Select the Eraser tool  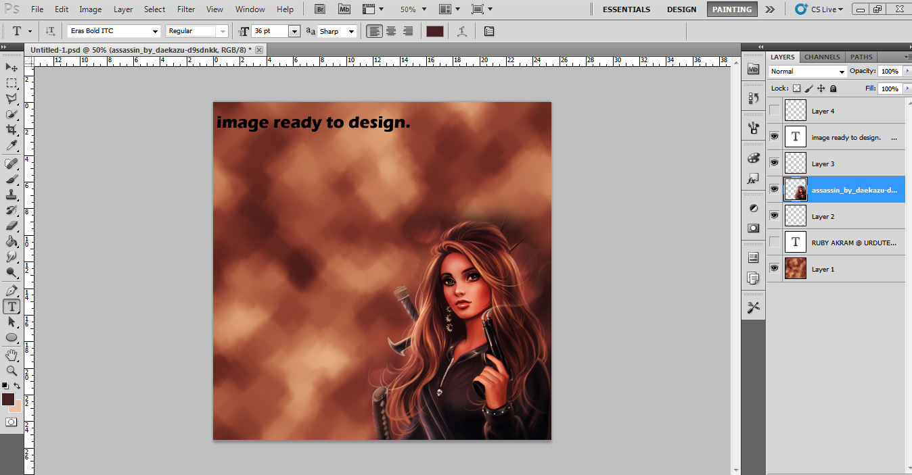pos(12,226)
